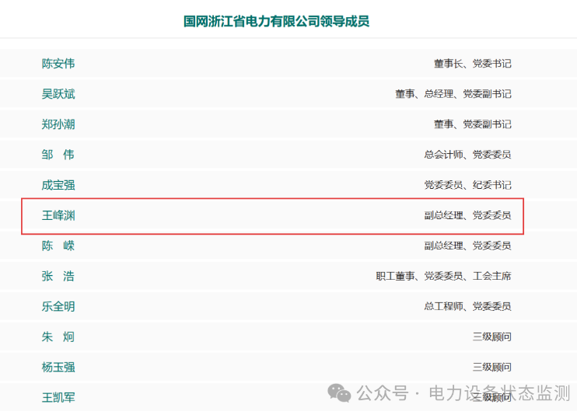577x415 pixels.
Task: Select 三级顾问 in 杨玉强's row
Action: pyautogui.click(x=492, y=367)
